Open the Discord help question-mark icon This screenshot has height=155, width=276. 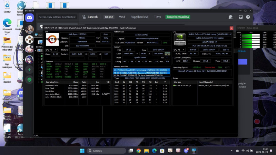point(248,17)
